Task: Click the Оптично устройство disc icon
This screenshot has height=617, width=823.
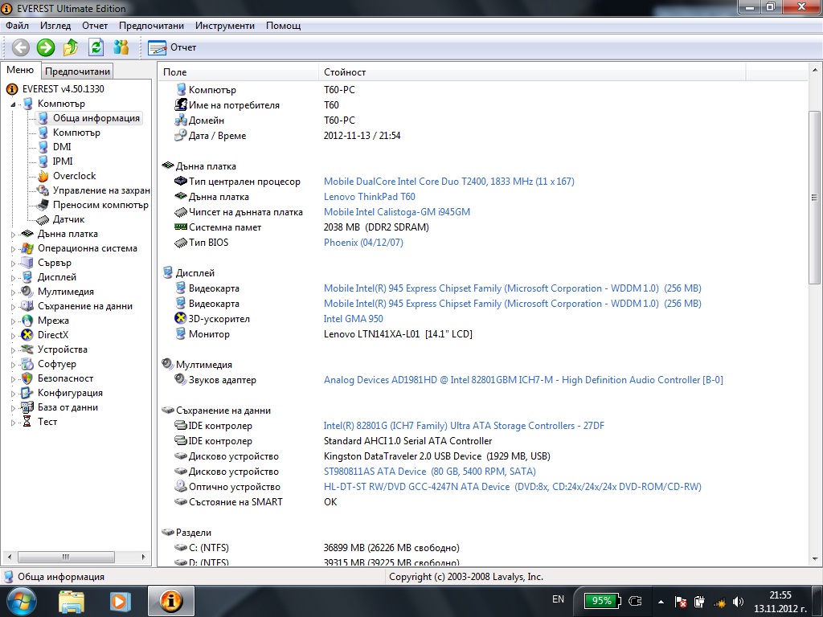Action: (x=181, y=486)
